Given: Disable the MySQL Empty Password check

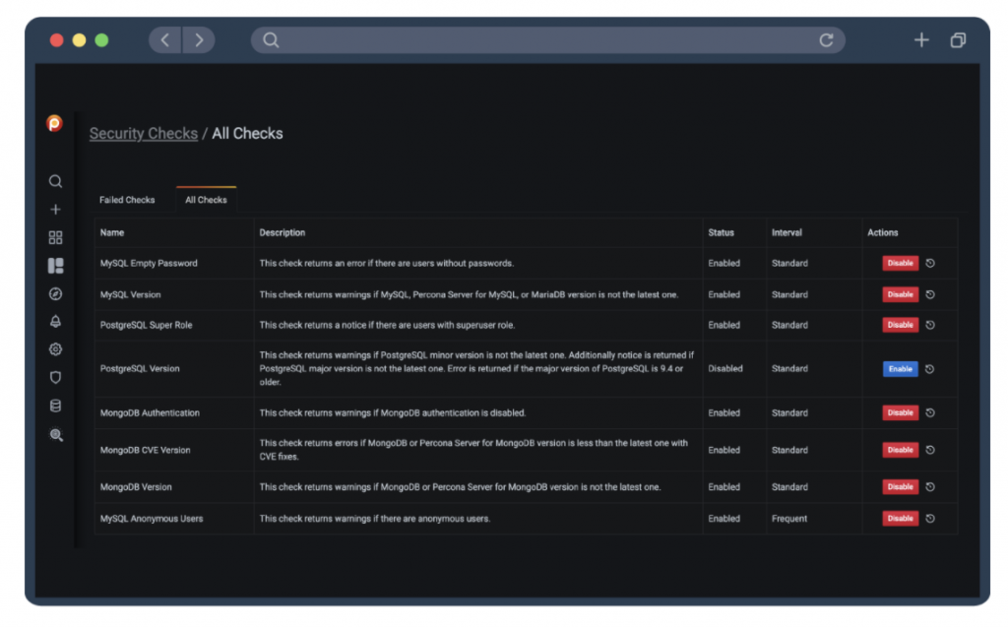Looking at the screenshot, I should click(900, 263).
